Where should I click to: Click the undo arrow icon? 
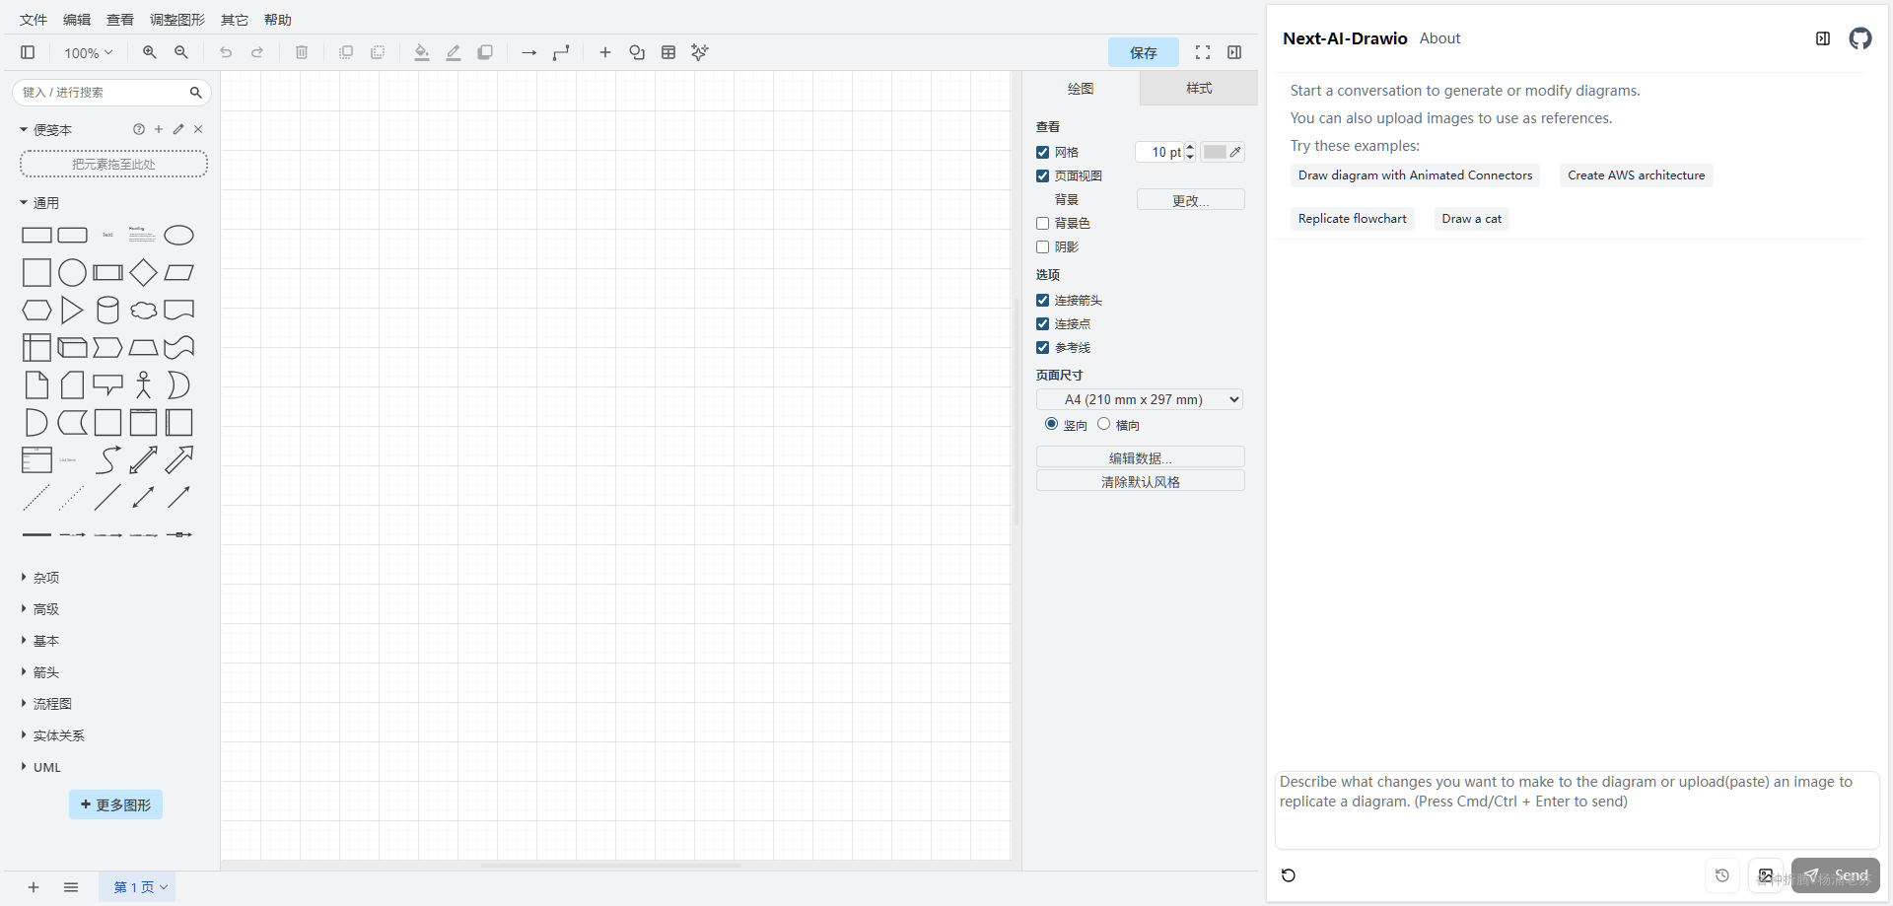click(226, 52)
